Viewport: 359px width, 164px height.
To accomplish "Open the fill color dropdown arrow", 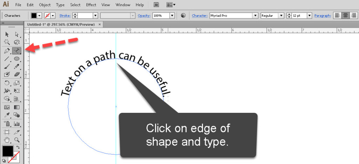I will point(39,15).
